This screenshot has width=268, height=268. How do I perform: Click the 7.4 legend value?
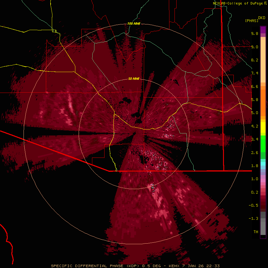(255, 73)
